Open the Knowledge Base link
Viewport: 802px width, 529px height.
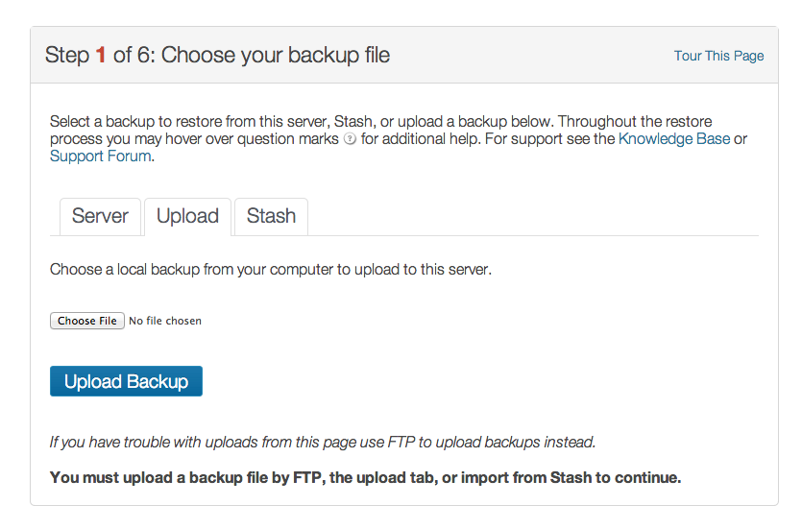(674, 139)
